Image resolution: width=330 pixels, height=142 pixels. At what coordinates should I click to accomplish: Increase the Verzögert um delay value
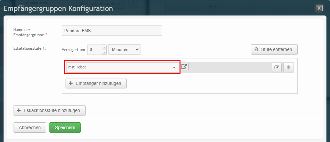[104, 47]
